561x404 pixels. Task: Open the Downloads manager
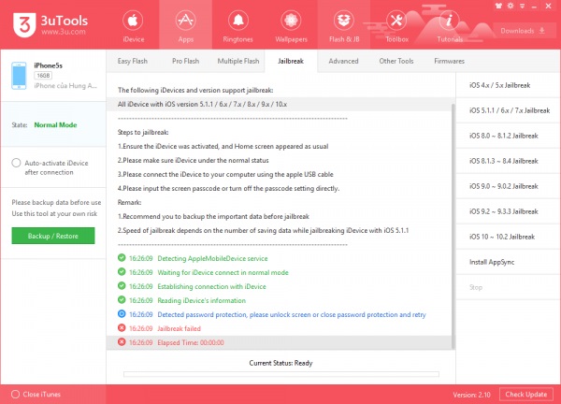coord(523,31)
